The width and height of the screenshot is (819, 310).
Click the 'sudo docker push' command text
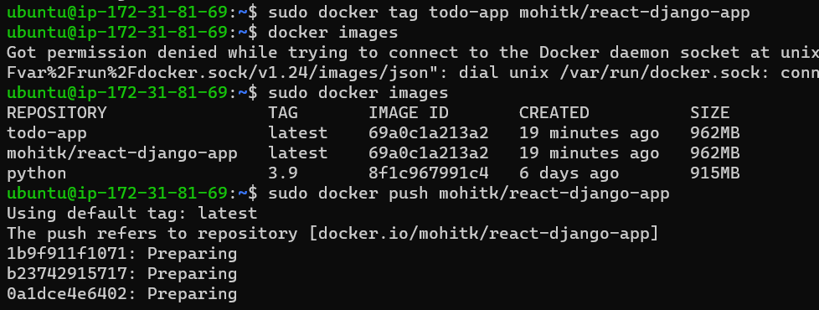point(348,194)
